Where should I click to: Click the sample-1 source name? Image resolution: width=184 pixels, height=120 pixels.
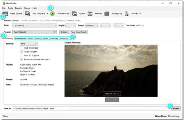(x=16, y=21)
